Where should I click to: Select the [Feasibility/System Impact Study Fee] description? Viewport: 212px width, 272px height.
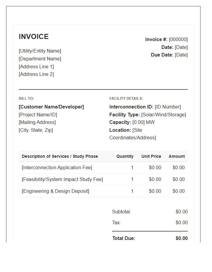point(62,180)
